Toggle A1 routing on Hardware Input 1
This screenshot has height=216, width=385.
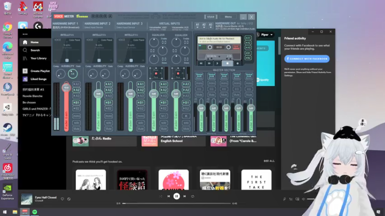[x=77, y=84]
